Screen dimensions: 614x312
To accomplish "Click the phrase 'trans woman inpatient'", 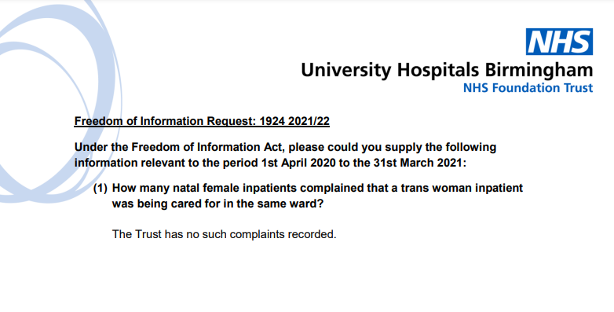I will 462,188.
